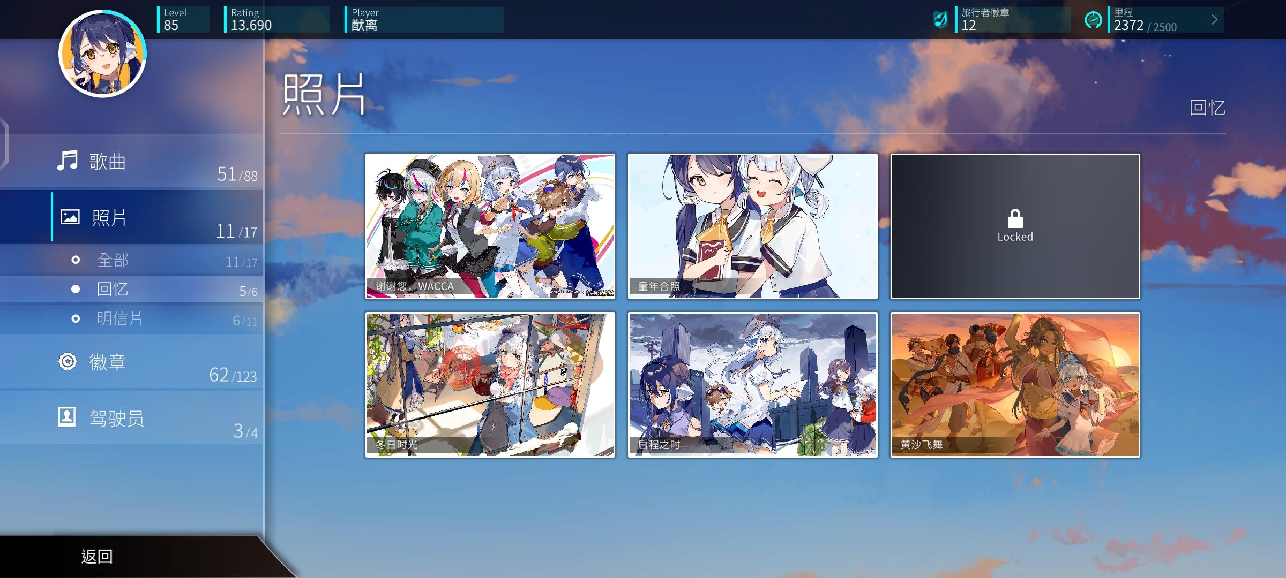This screenshot has height=578, width=1286.
Task: Select the pilot portrait icon beside 驾驶员
Action: point(67,417)
